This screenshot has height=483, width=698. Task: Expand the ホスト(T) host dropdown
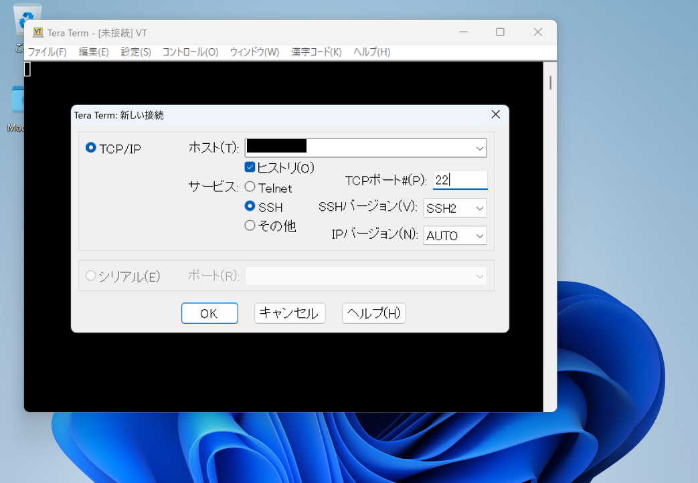[x=479, y=149]
